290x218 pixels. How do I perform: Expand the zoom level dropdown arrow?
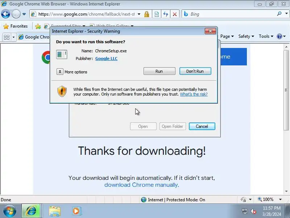pos(280,199)
